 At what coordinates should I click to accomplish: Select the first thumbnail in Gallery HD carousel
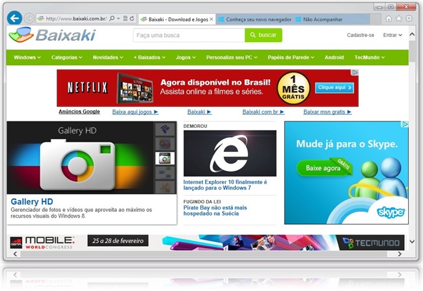[x=165, y=129]
